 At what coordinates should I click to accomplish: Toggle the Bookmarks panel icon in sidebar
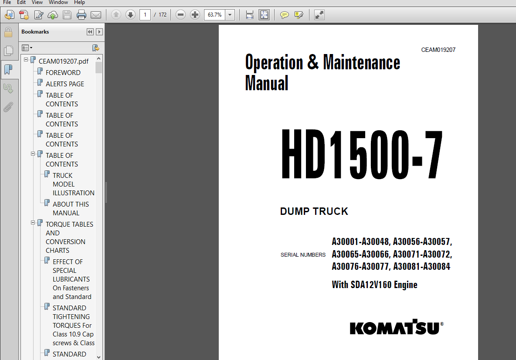[x=8, y=69]
